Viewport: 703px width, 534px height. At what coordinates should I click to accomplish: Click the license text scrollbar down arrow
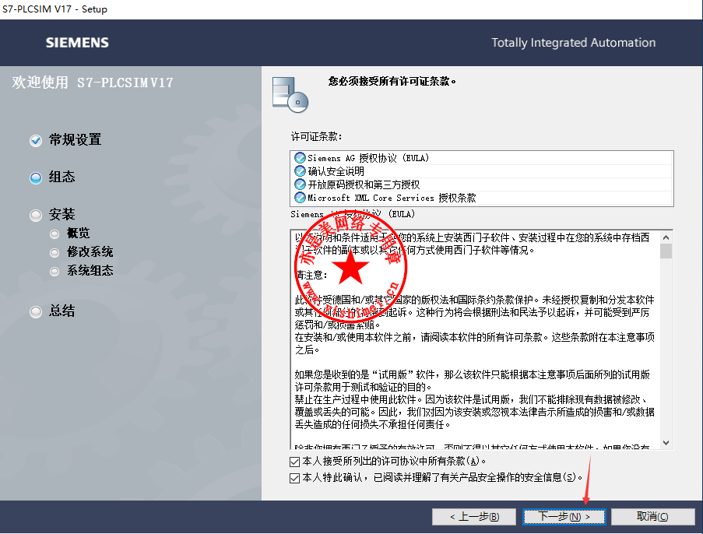coord(666,443)
